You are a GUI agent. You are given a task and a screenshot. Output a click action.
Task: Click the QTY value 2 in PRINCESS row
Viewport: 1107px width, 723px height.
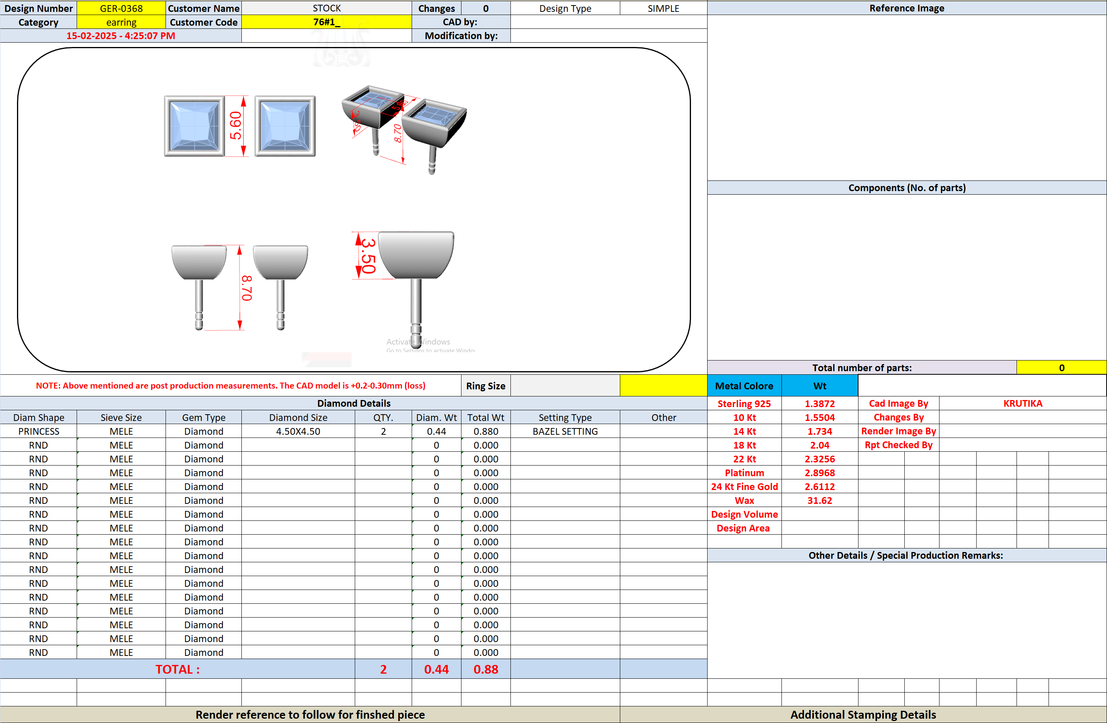383,431
